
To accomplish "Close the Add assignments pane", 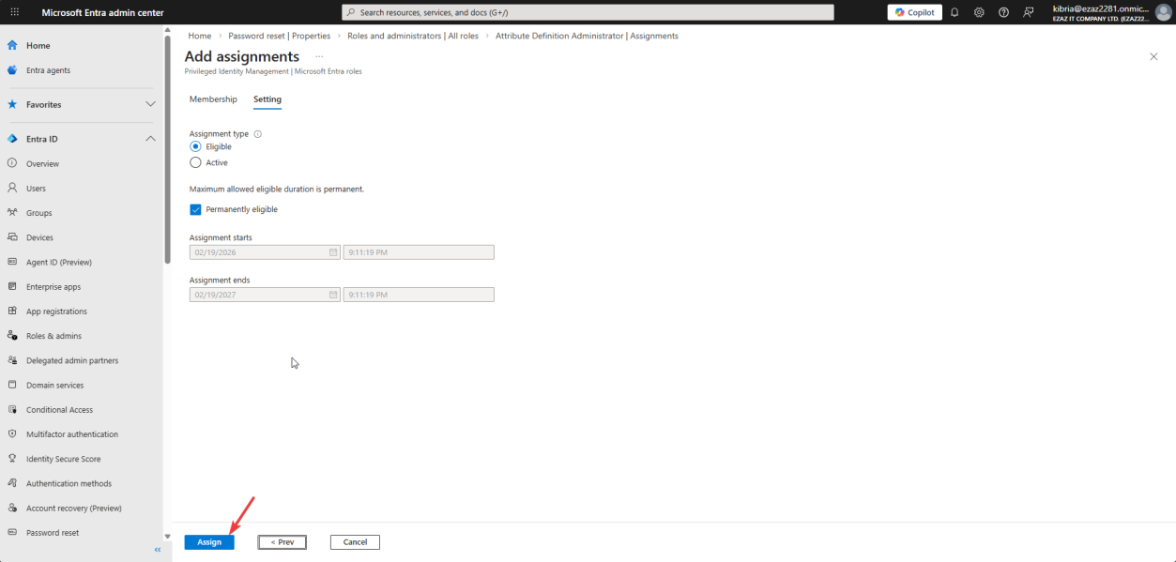I will (1153, 57).
